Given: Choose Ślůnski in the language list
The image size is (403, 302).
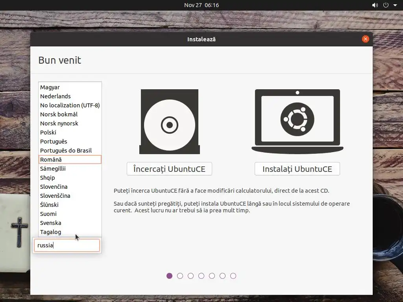Looking at the screenshot, I should (x=70, y=205).
